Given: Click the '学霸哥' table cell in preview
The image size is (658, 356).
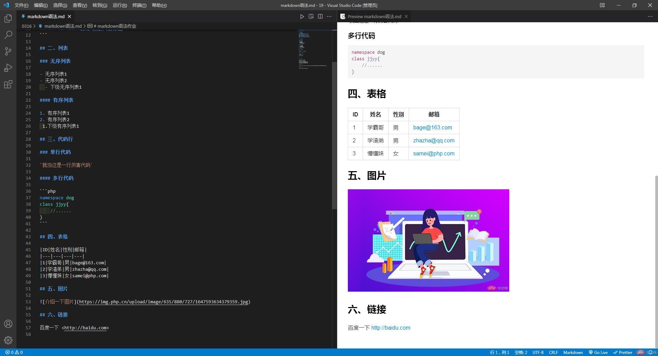Looking at the screenshot, I should [375, 127].
